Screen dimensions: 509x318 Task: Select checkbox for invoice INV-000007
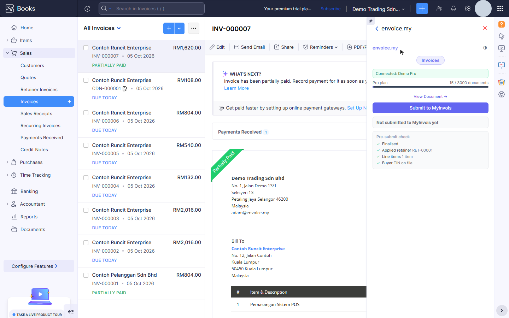[86, 48]
